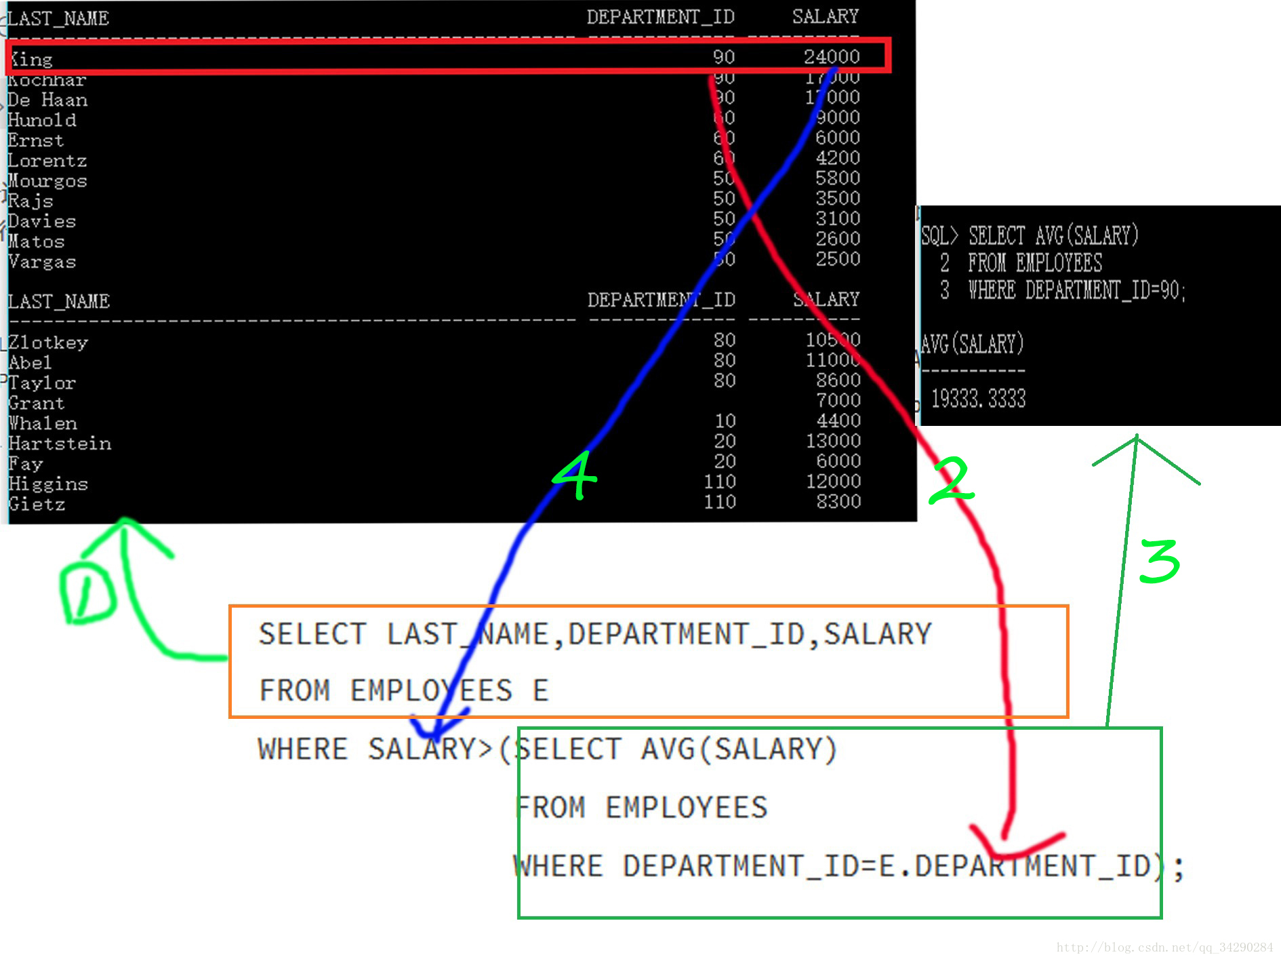Click AVG(SALARY) result column header
The width and height of the screenshot is (1281, 961).
pos(972,345)
